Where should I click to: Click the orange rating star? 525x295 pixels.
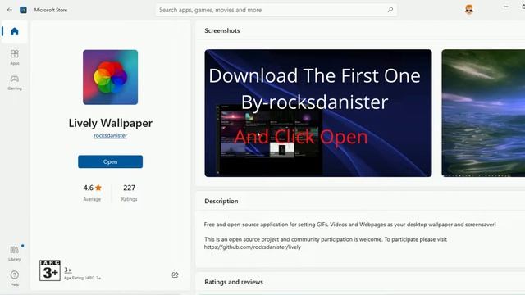[x=98, y=188]
